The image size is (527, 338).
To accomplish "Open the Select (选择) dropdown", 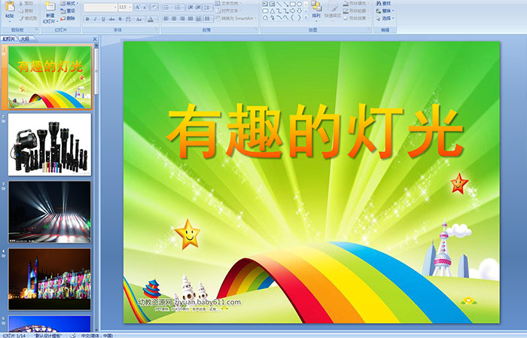I will (385, 18).
